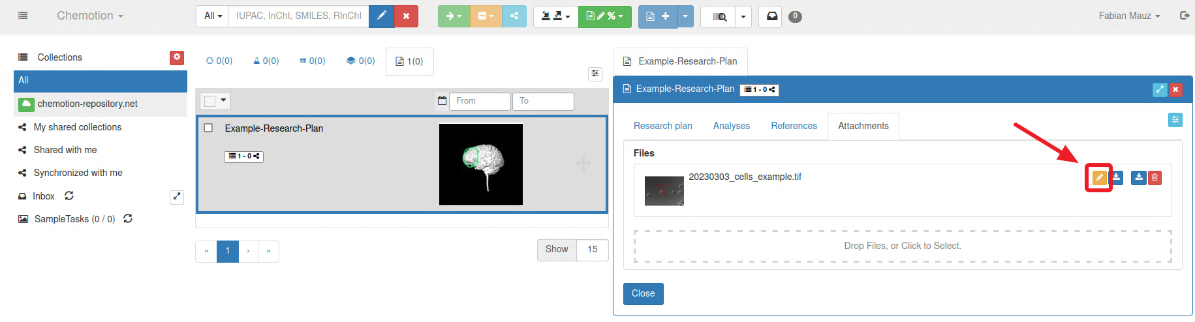
Task: Open the inbox tray icon in toolbar
Action: click(x=771, y=16)
